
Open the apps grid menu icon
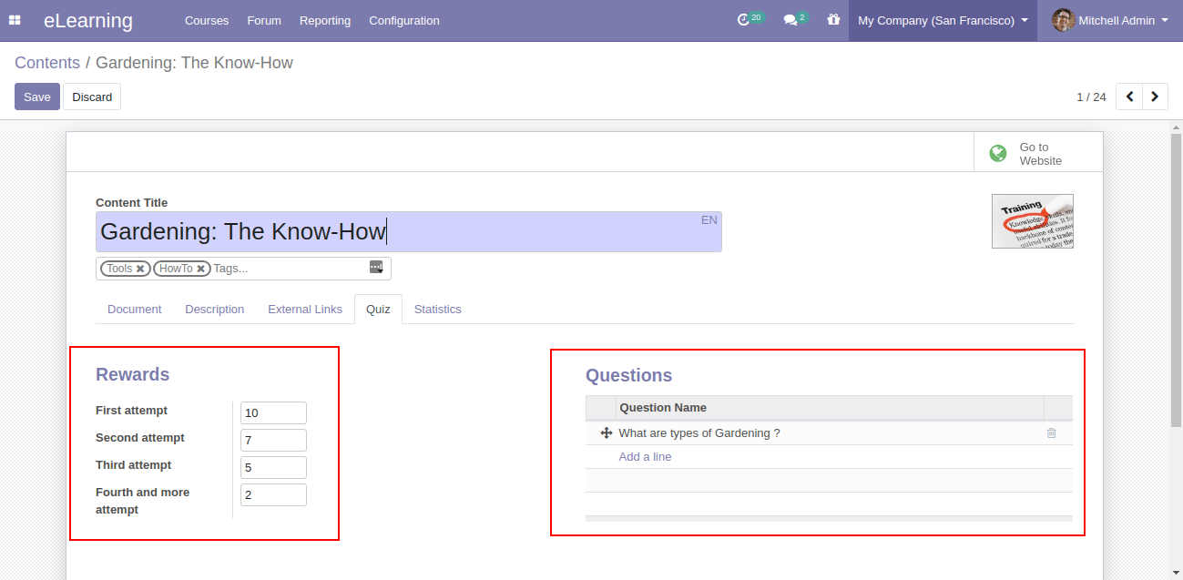15,20
